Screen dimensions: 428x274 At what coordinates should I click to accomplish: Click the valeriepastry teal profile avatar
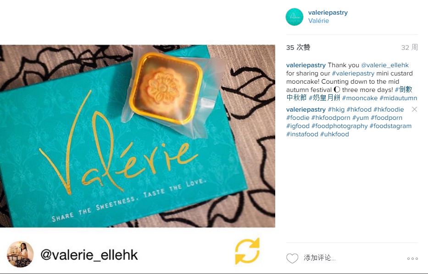pos(294,16)
